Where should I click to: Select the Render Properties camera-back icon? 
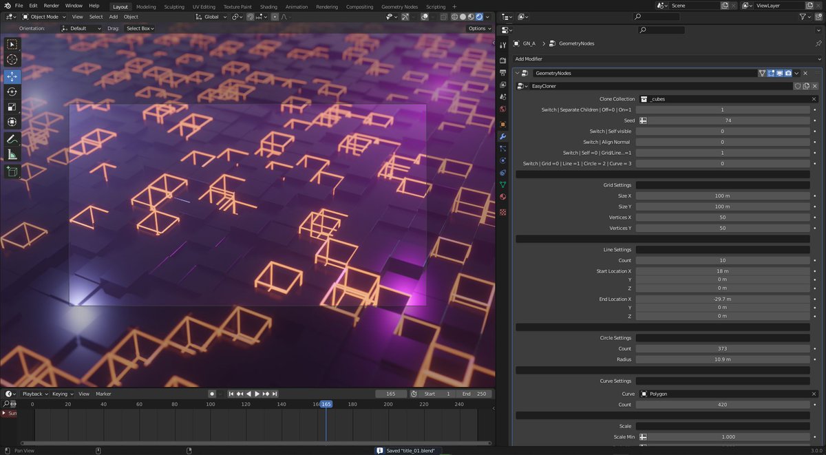[x=502, y=58]
